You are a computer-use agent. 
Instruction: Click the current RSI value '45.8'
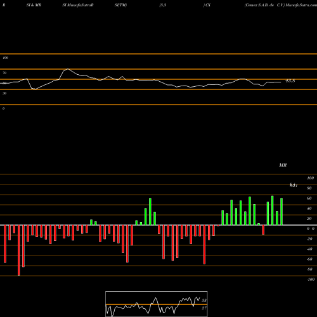click(x=290, y=81)
